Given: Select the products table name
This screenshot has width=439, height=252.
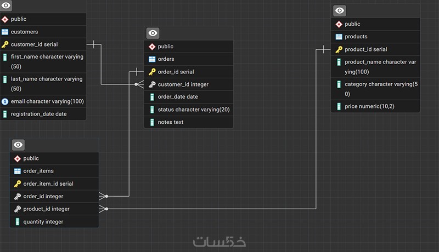Looking at the screenshot, I should pos(356,37).
